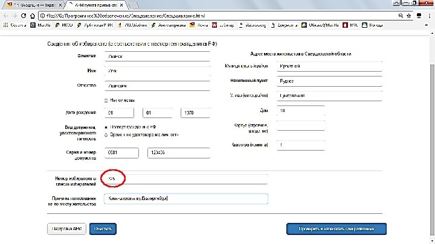Click the Улица (микрорайон) field

point(329,96)
